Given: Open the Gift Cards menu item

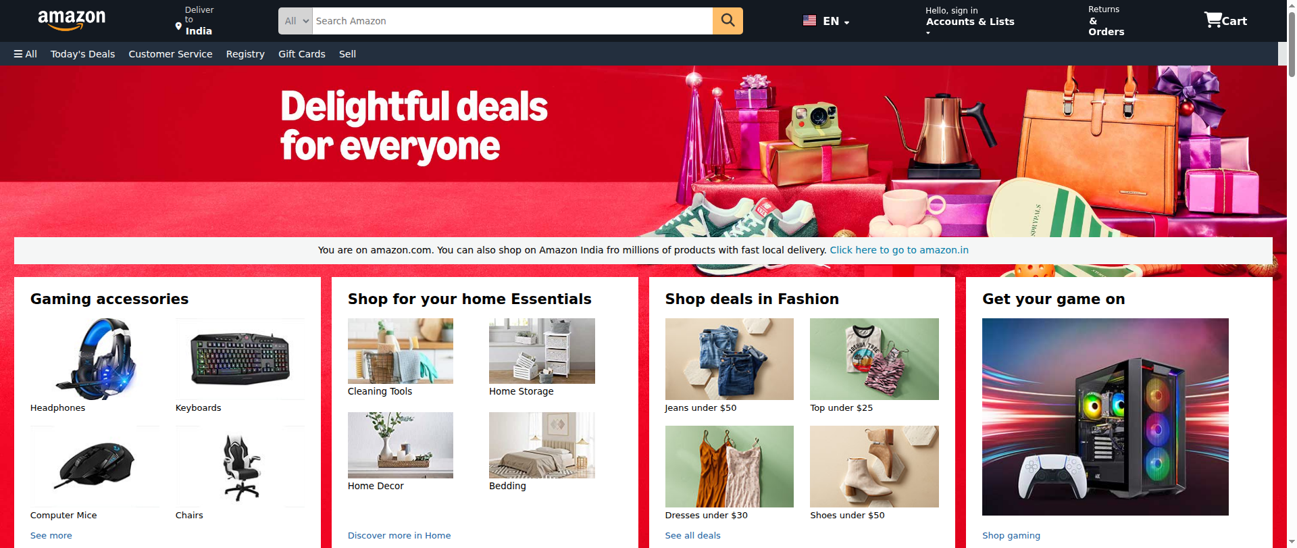Looking at the screenshot, I should pyautogui.click(x=302, y=54).
